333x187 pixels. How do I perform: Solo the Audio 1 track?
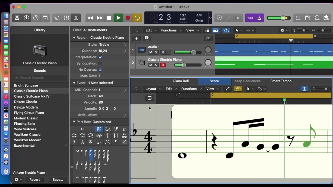(156, 52)
